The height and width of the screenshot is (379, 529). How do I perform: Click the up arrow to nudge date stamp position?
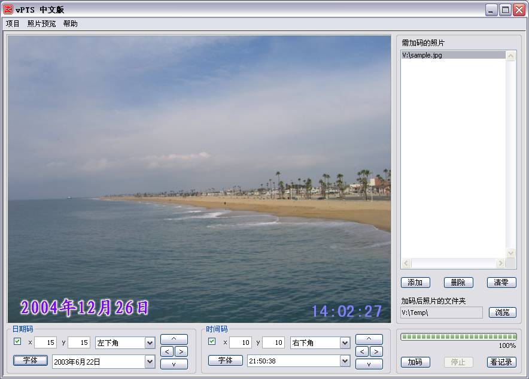point(174,338)
